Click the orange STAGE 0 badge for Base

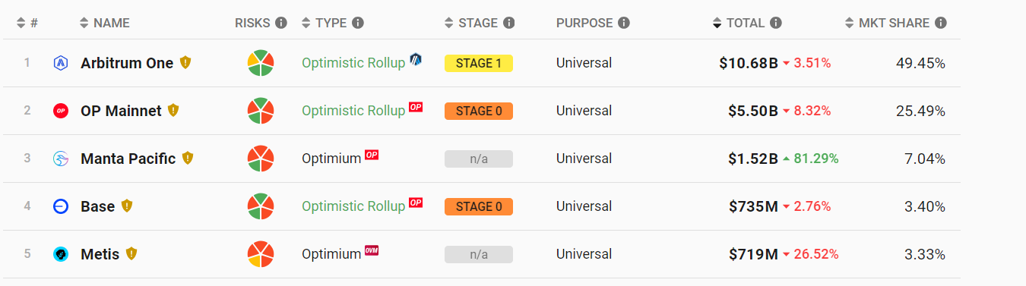(479, 206)
